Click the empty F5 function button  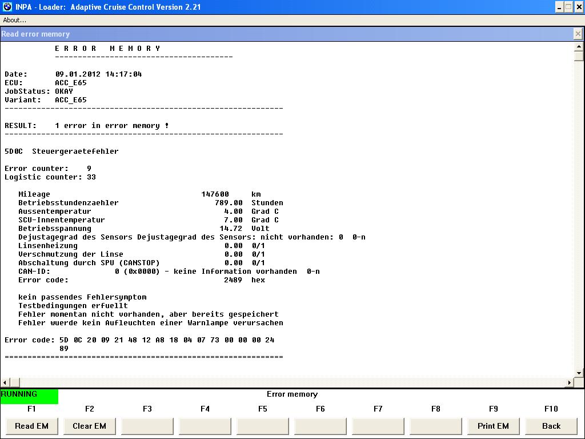pos(263,426)
